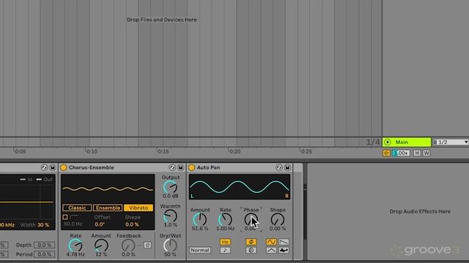Click the W optimize width button

coord(426,153)
